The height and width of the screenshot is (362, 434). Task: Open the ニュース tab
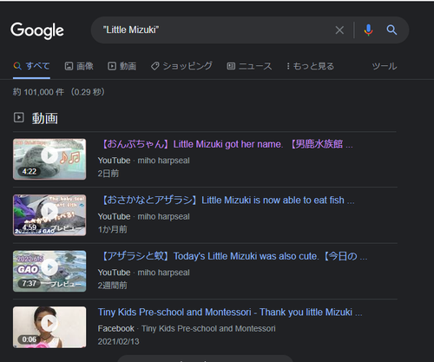(249, 66)
